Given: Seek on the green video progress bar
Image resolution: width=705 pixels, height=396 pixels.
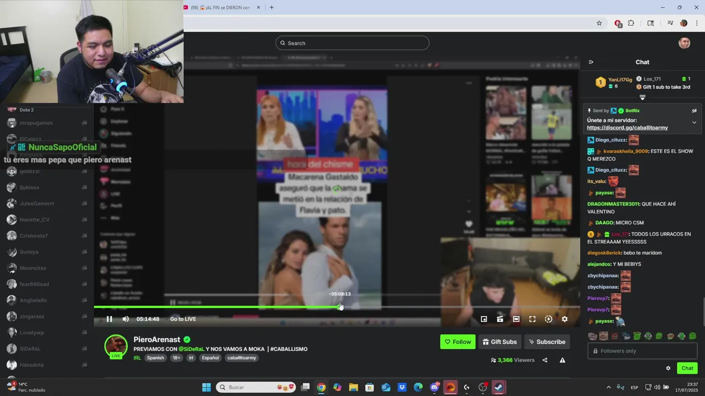Looking at the screenshot, I should 337,307.
